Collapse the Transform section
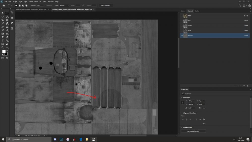Viewport: 252px width, 142px height. (x=182, y=98)
